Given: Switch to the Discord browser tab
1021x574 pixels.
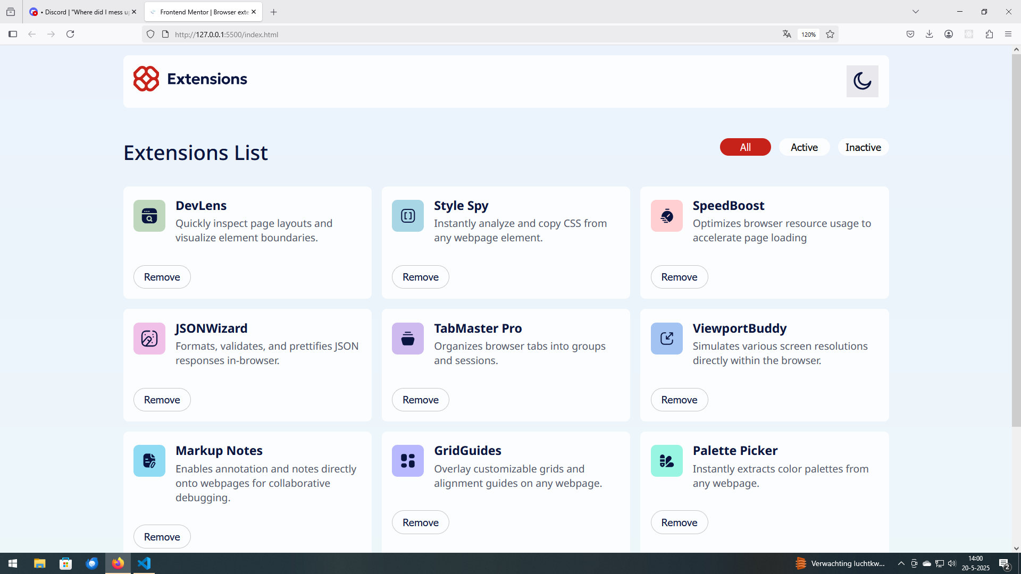Looking at the screenshot, I should click(80, 12).
